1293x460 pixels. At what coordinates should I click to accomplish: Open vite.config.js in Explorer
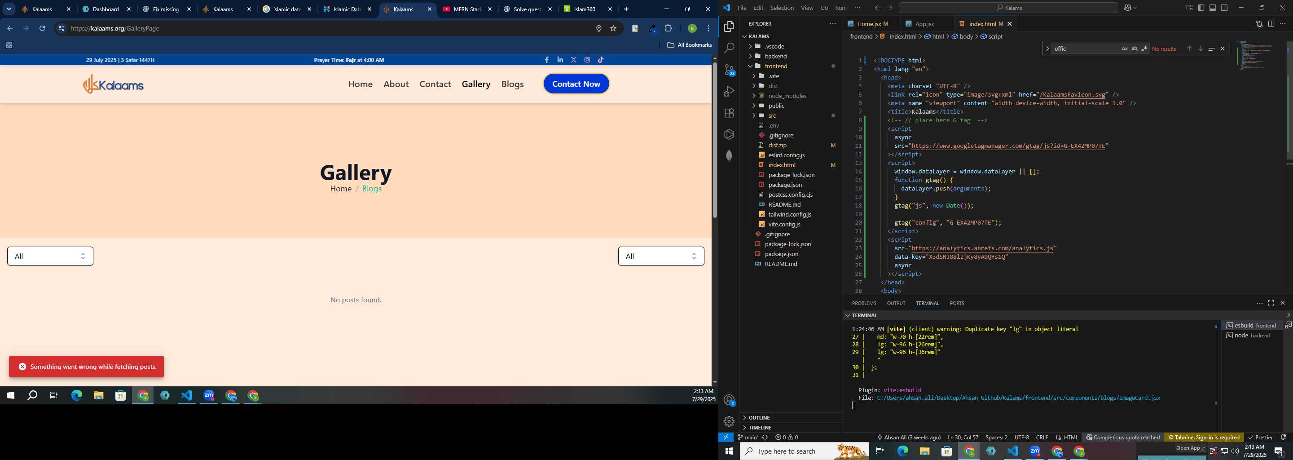(792, 224)
